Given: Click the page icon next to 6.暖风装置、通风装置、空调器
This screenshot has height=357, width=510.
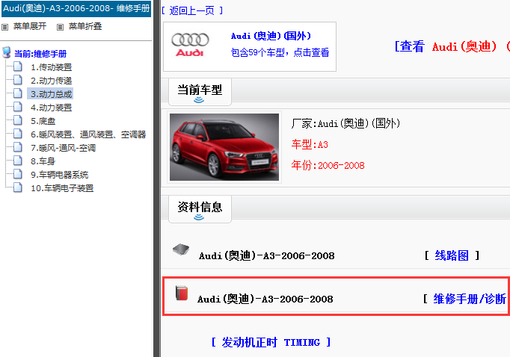Looking at the screenshot, I should tap(18, 134).
